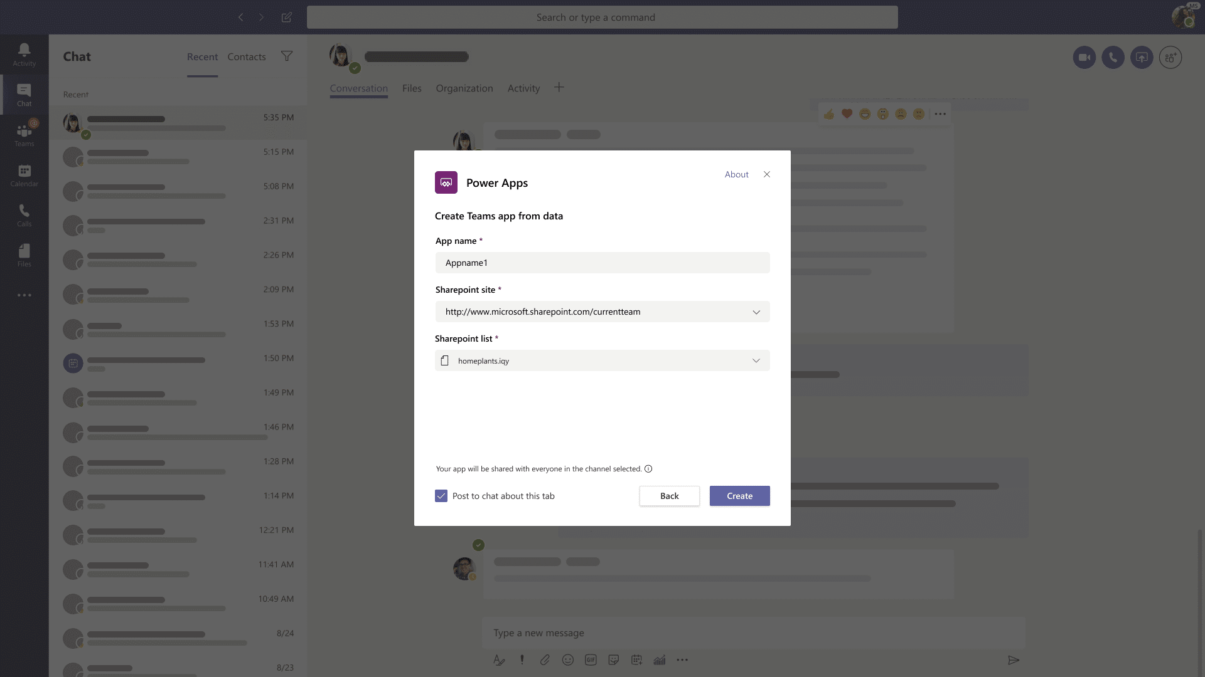Open Calendar from the left rail

24,174
